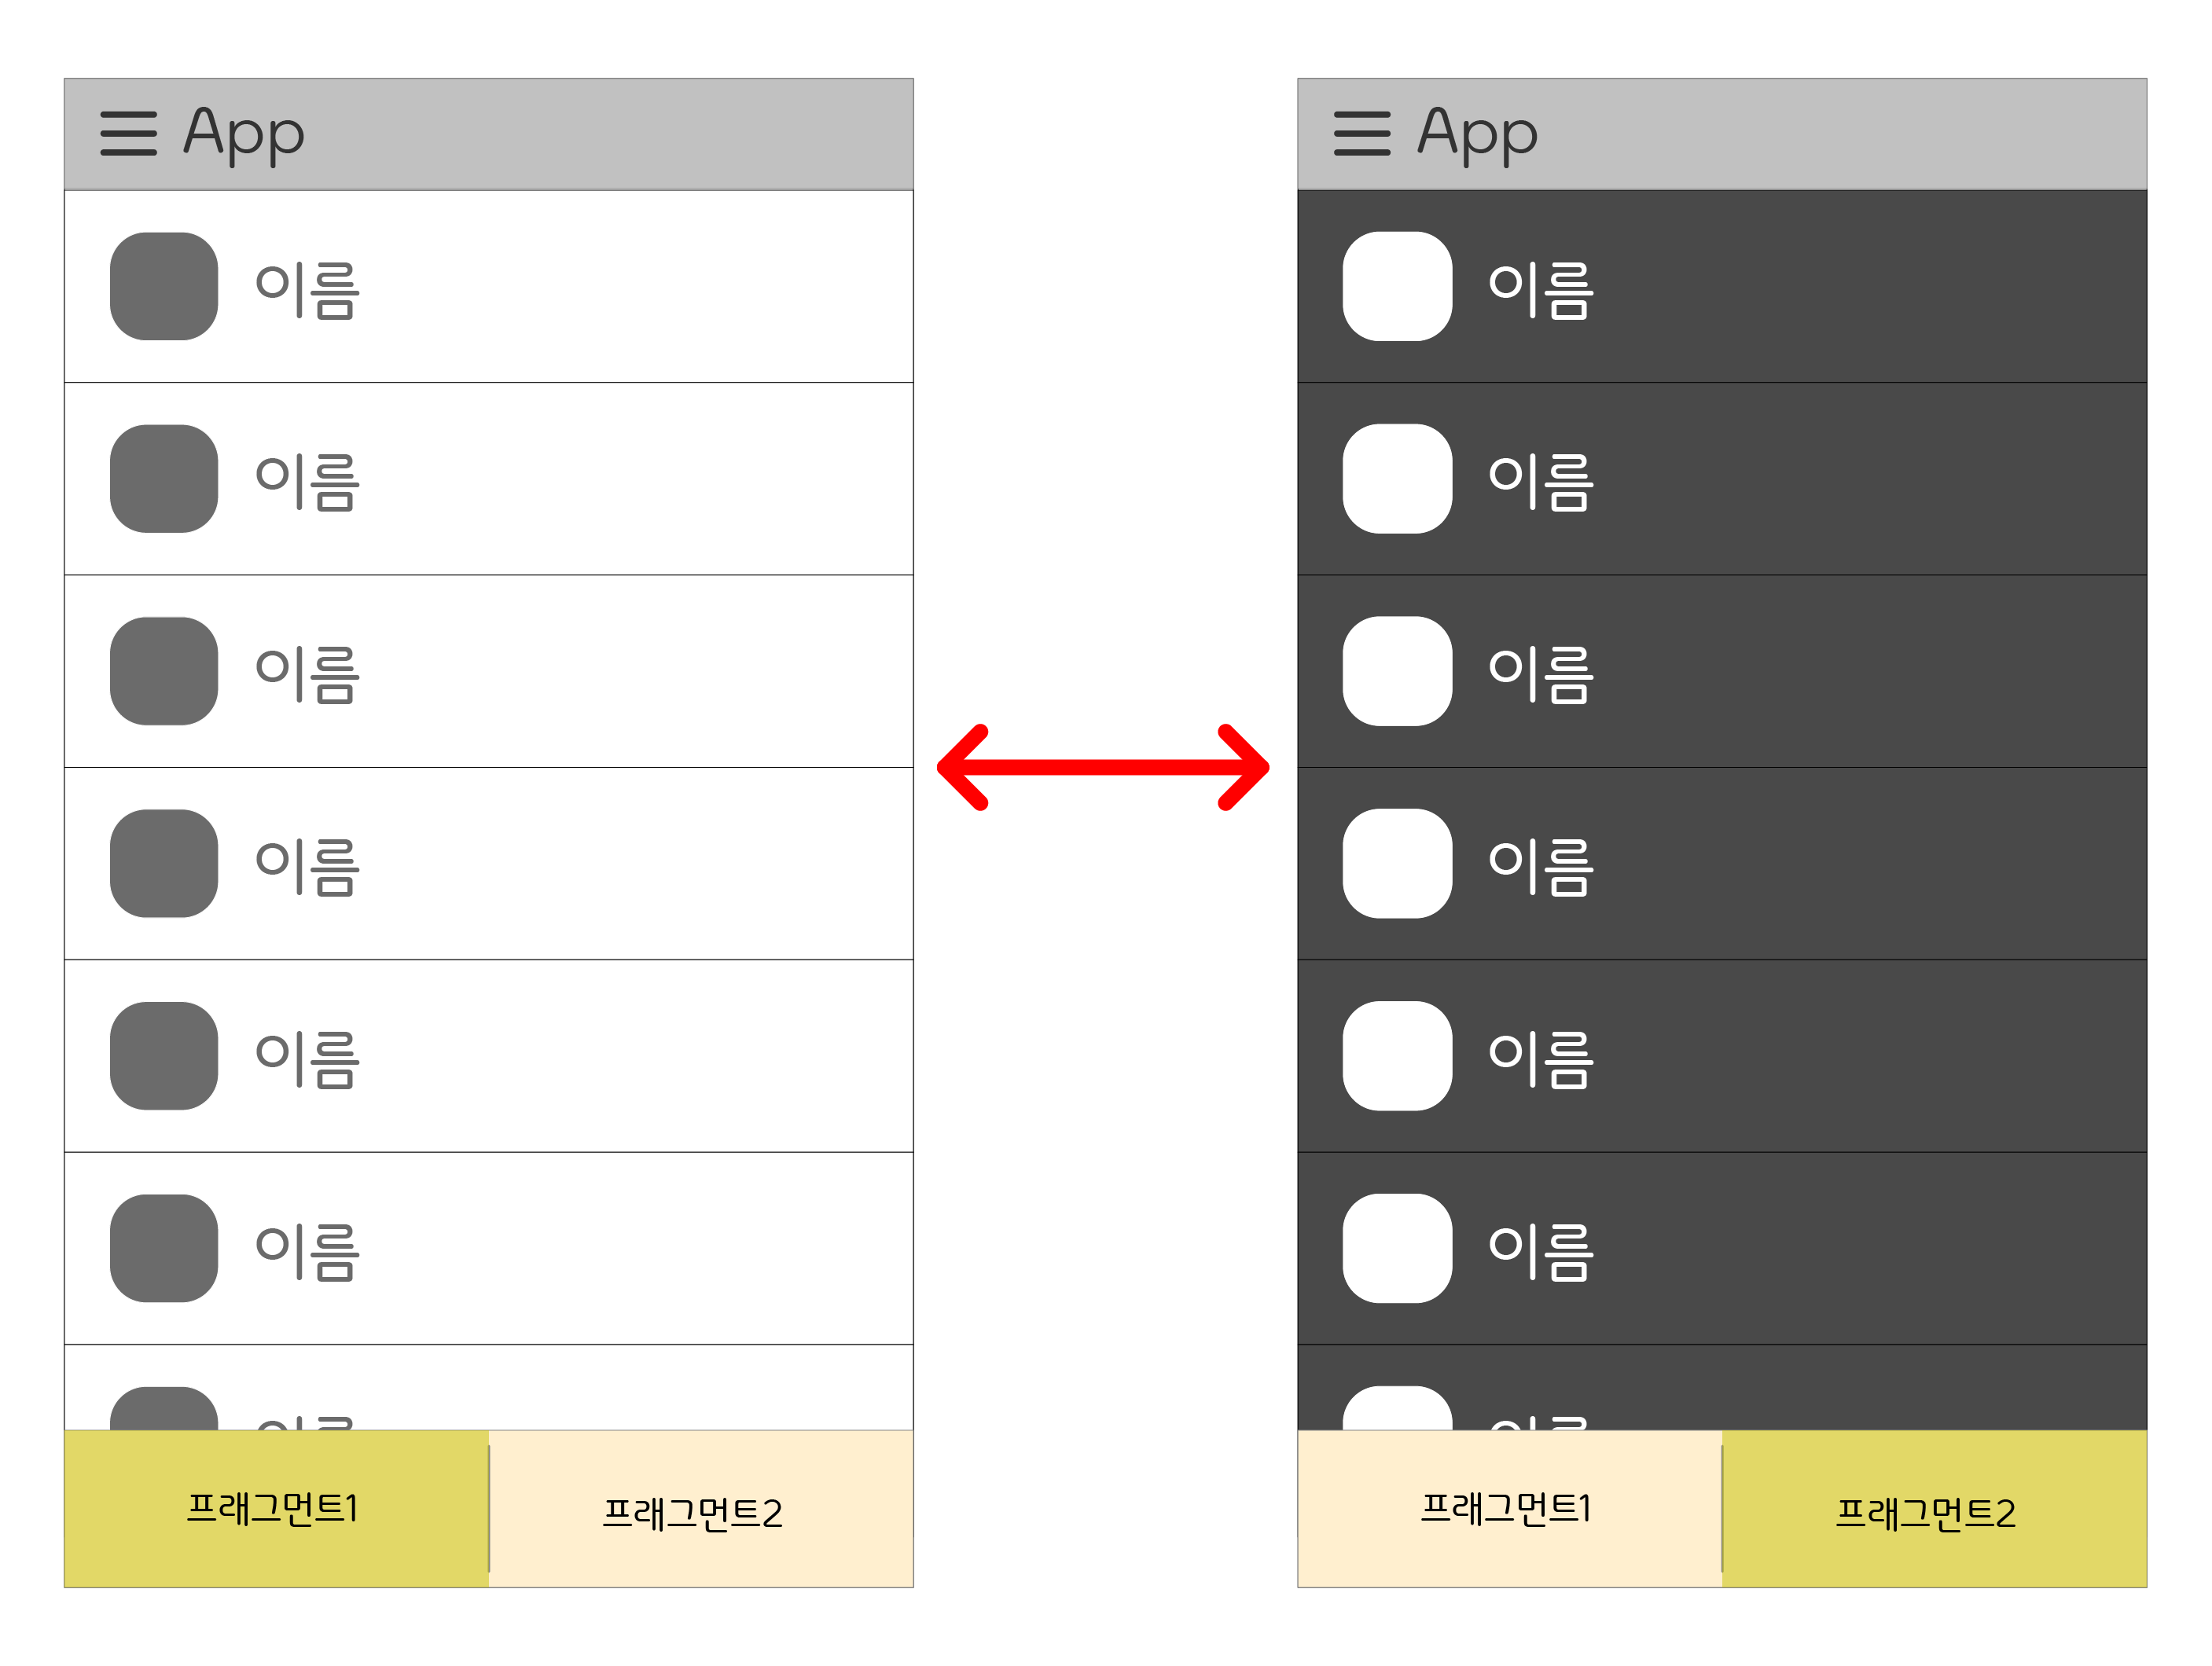Image resolution: width=2212 pixels, height=1666 pixels.
Task: Click the sixth 이름 label in the dark list
Action: [1541, 1252]
